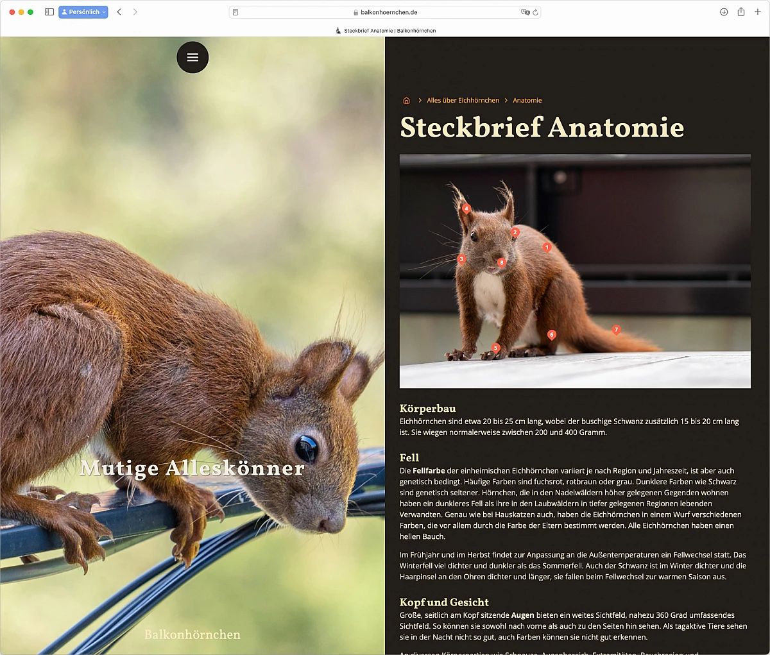The height and width of the screenshot is (655, 770).
Task: Click hotspot marker 7 on the tail
Action: (x=616, y=330)
